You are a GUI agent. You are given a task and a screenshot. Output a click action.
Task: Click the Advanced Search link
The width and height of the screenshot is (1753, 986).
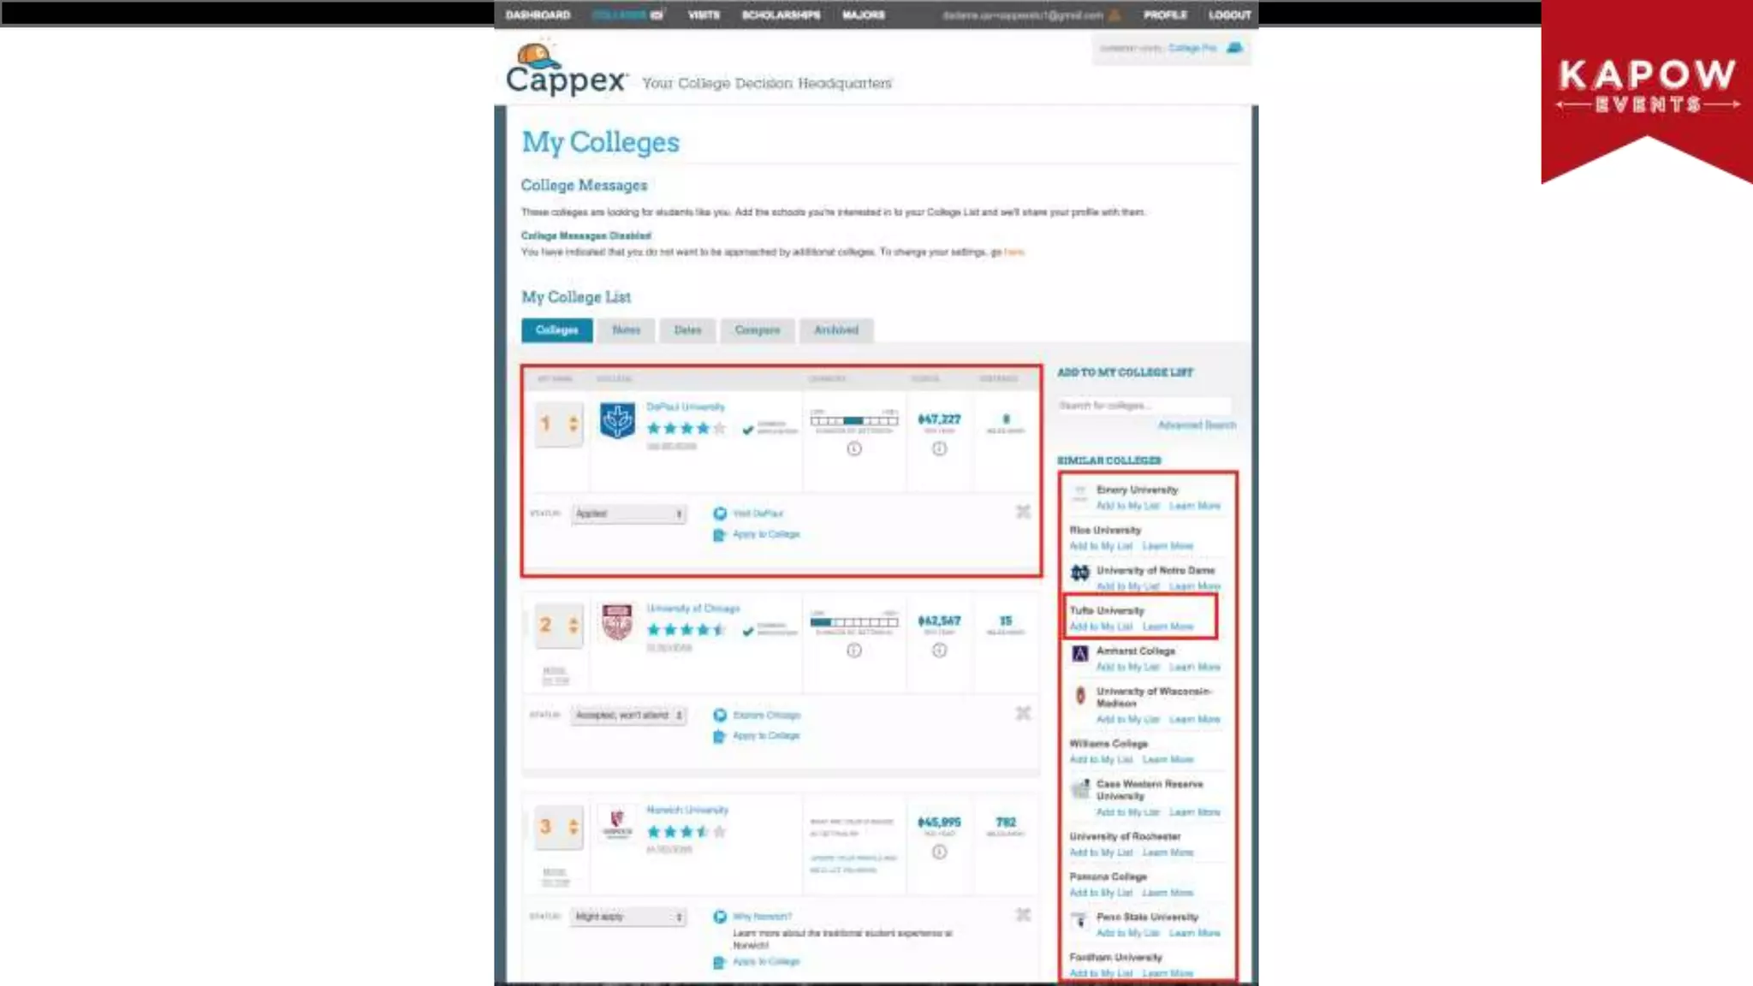click(x=1196, y=425)
